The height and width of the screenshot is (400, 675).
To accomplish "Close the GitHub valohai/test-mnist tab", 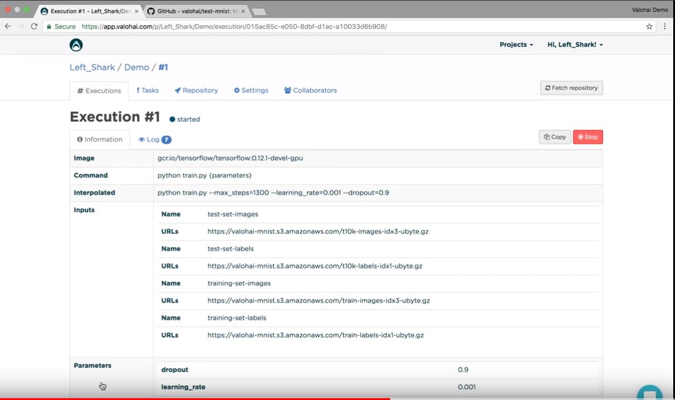I will coord(243,11).
